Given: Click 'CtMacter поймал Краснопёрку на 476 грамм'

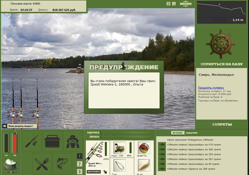Looking at the screenshot, I should tap(194, 145).
